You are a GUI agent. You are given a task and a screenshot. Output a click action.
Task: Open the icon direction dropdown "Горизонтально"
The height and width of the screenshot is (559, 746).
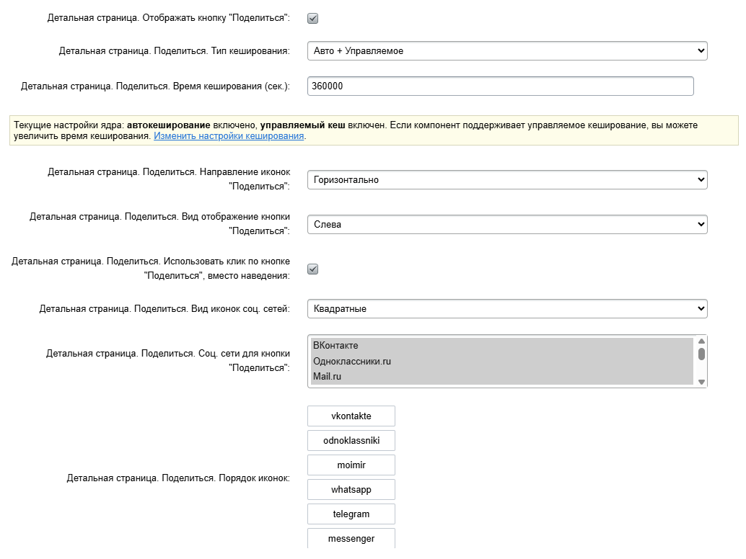point(506,180)
